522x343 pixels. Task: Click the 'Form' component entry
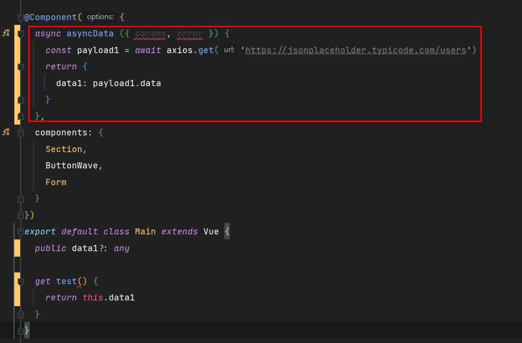(56, 182)
